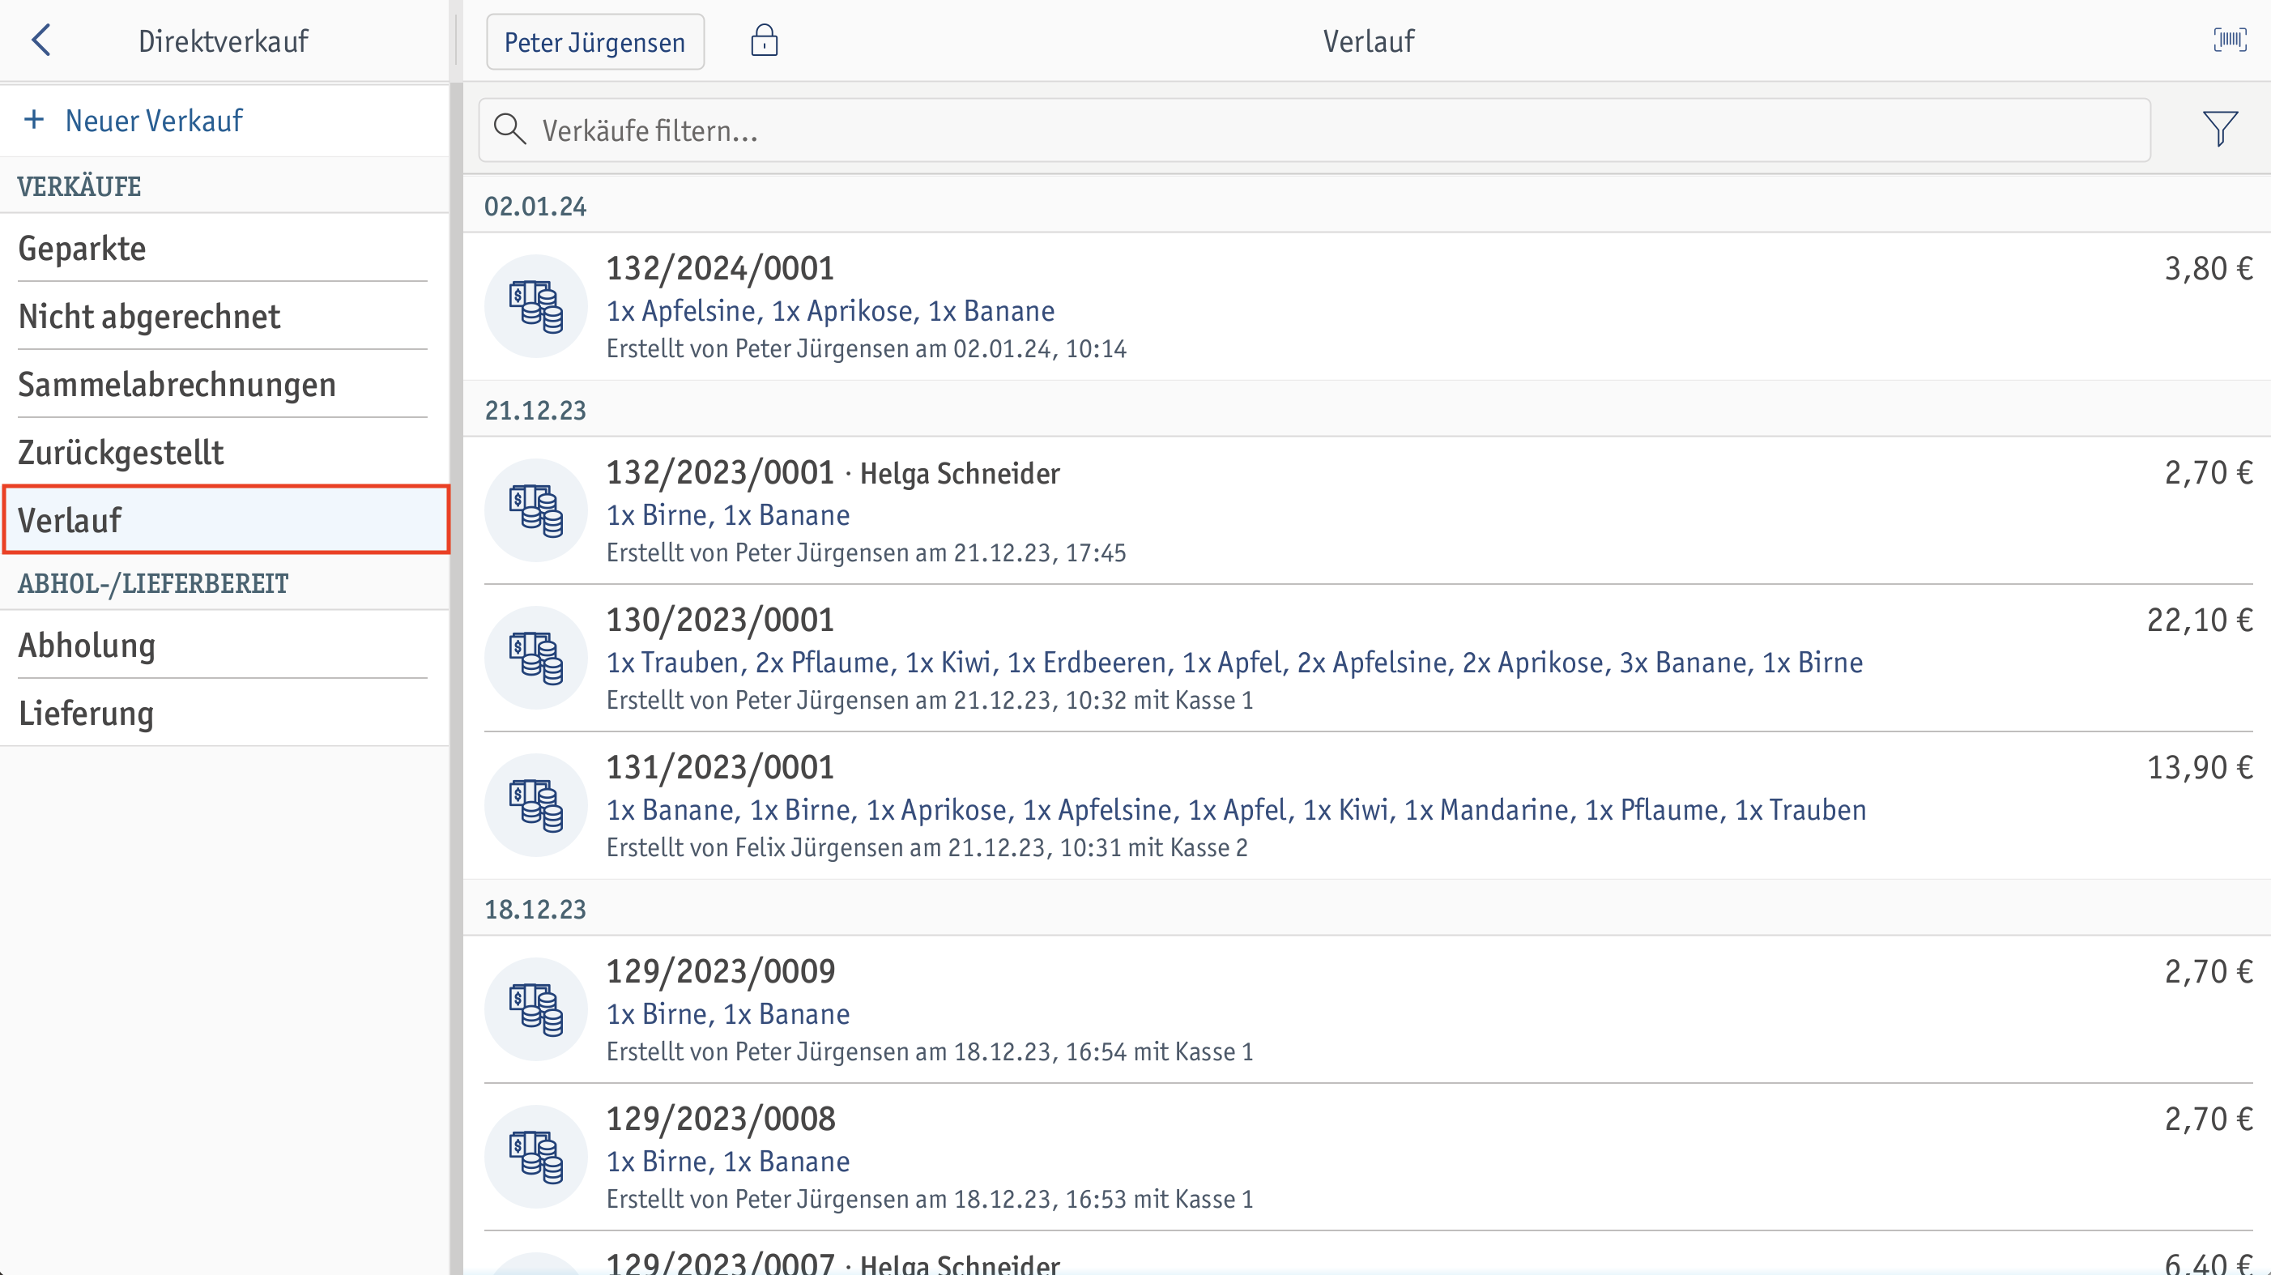Open sale number 130/2023/0001
This screenshot has width=2271, height=1275.
click(1367, 658)
